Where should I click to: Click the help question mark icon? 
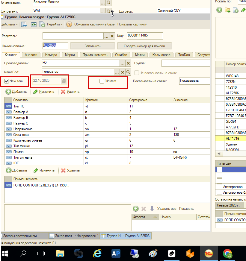[x=69, y=24]
